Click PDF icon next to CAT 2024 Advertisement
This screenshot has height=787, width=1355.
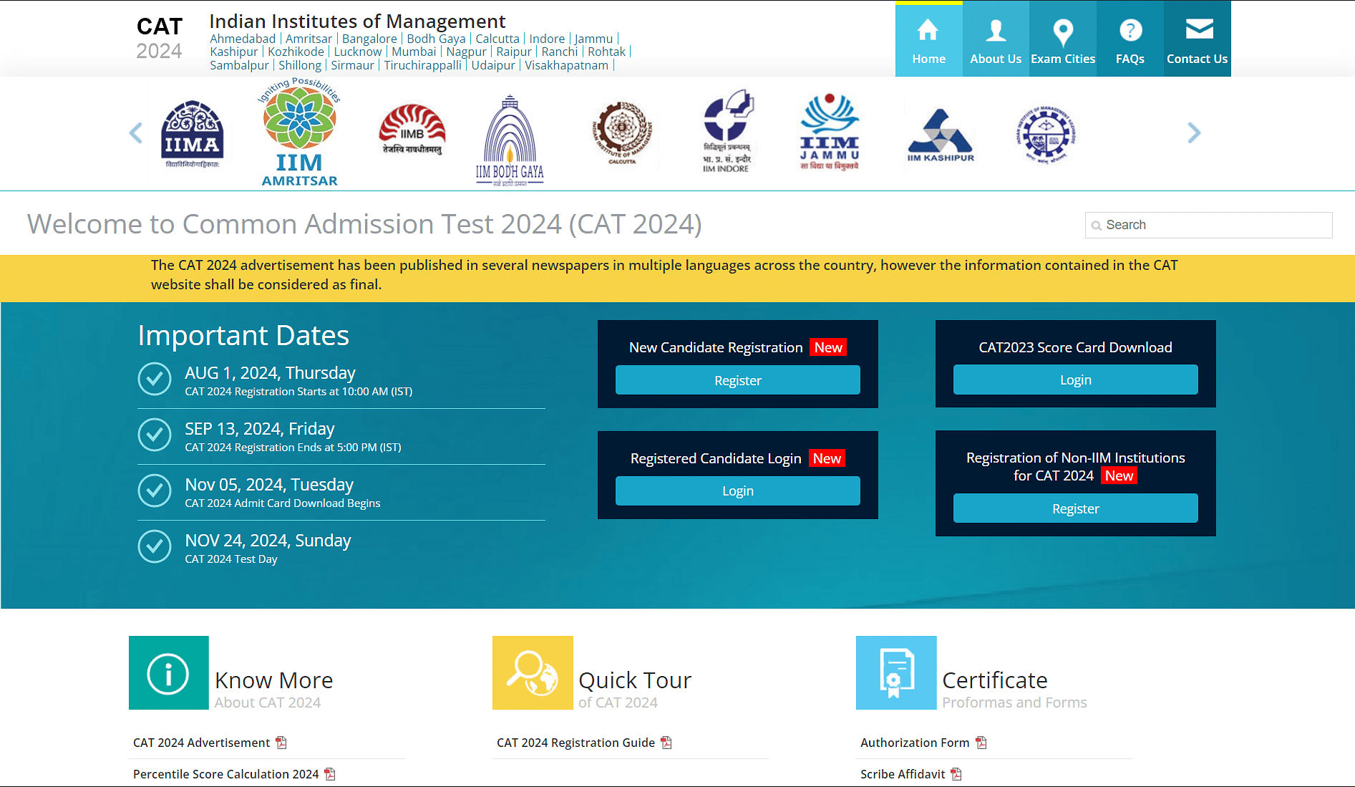281,743
